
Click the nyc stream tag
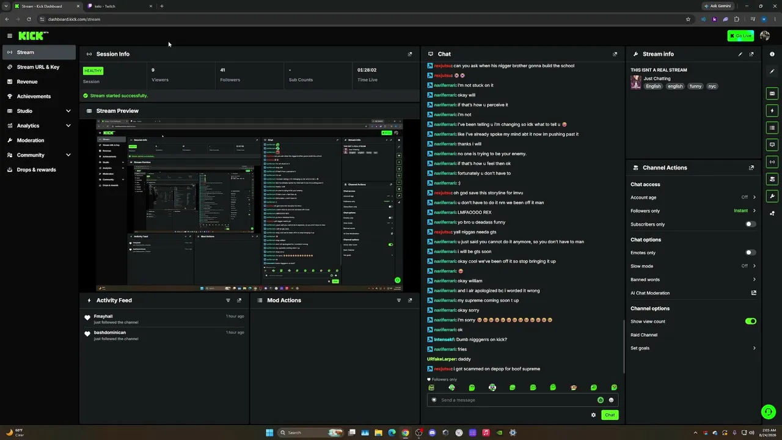(712, 87)
